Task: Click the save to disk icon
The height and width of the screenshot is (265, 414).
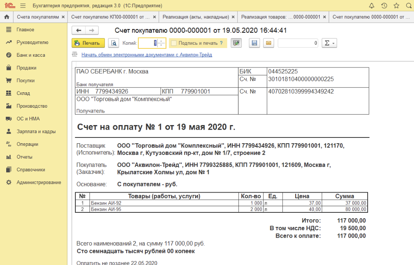Action: click(255, 43)
